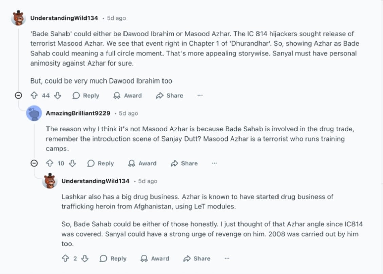Downvote AmazingBrilliant9229's reply

tap(73, 163)
